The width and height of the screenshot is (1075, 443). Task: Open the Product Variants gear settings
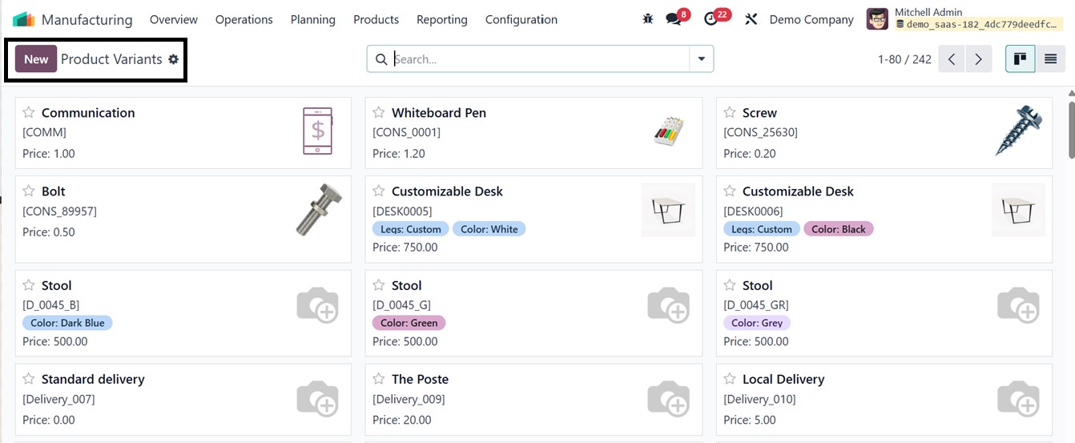pyautogui.click(x=173, y=59)
